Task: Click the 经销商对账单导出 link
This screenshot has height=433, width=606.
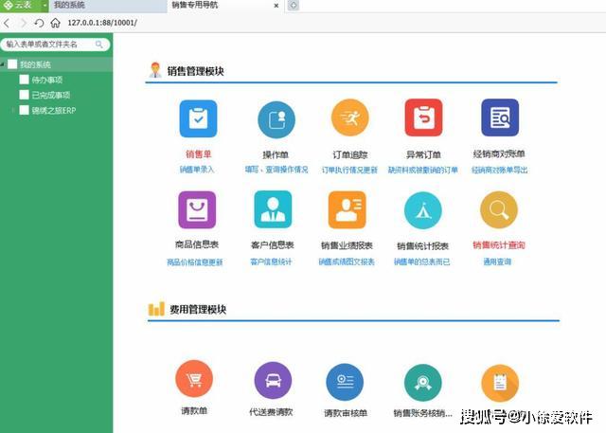Action: coord(499,171)
